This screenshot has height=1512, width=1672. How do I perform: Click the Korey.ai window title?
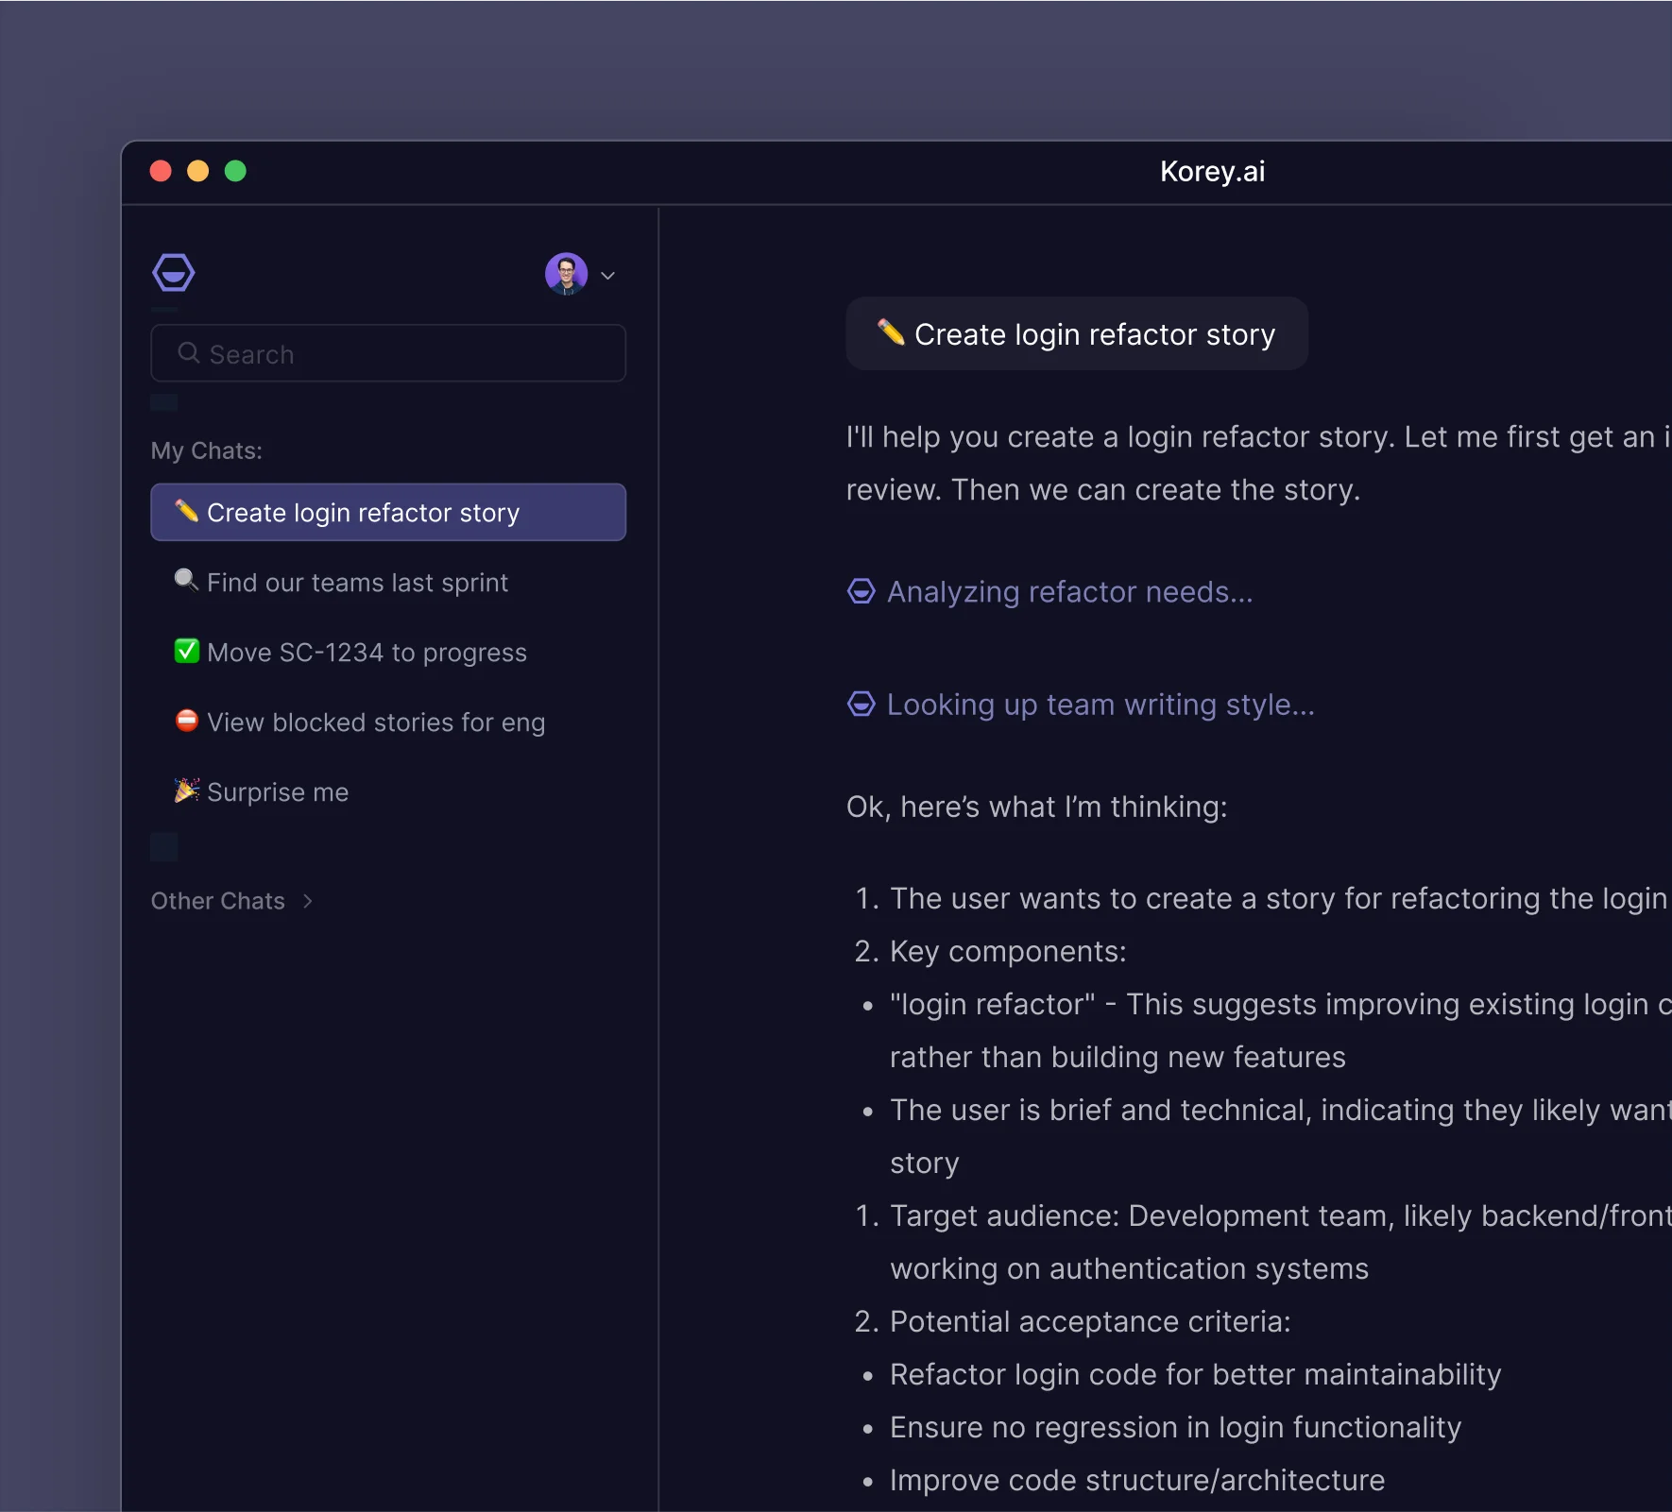1212,171
